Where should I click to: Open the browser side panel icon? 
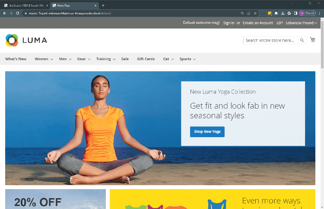[x=295, y=13]
